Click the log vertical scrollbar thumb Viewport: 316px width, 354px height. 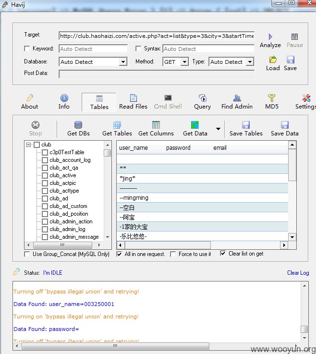[304, 329]
